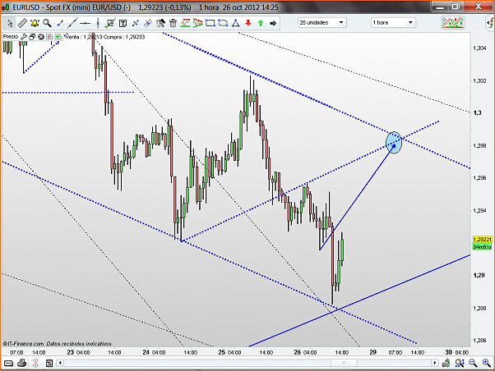Click the horizontal scrollbar thumb
Image resolution: width=495 pixels, height=371 pixels.
[344, 363]
